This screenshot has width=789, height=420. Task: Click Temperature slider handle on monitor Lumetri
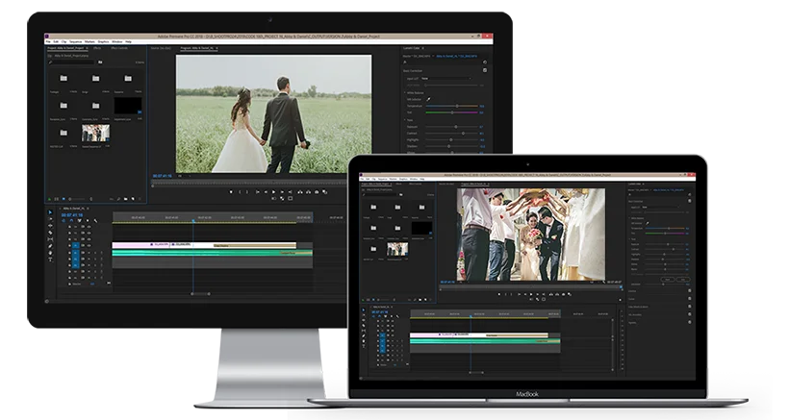[x=457, y=106]
